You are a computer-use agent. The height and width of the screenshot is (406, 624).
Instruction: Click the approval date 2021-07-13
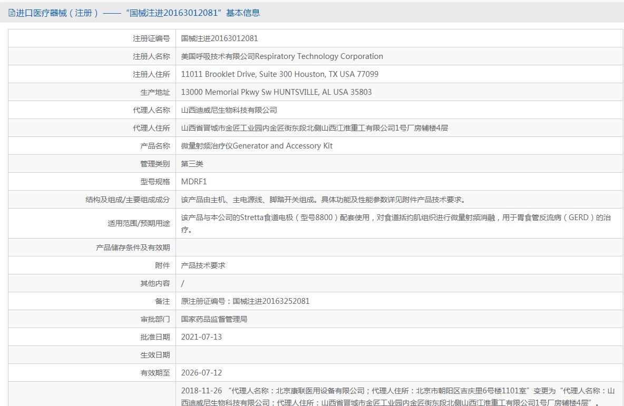(201, 337)
